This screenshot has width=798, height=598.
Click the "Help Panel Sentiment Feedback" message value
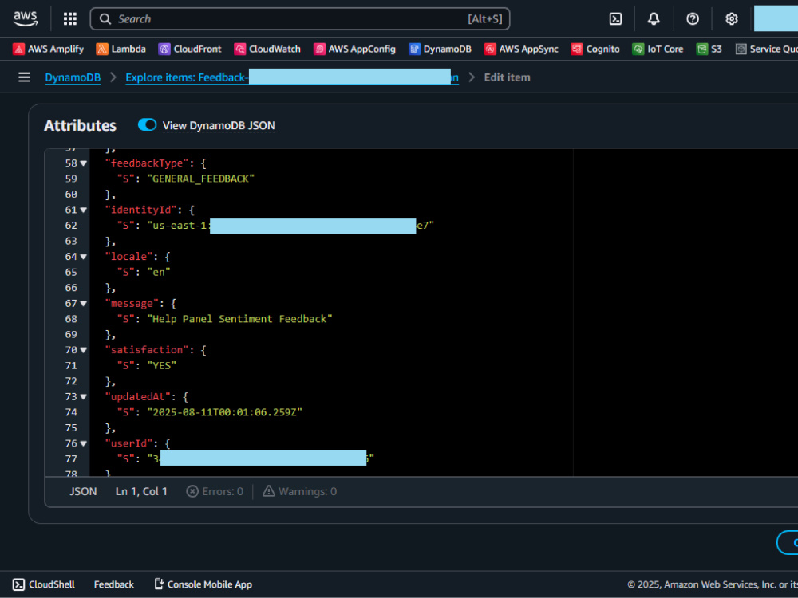coord(239,319)
